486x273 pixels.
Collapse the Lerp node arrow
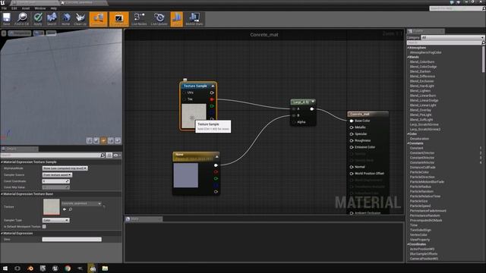pos(313,102)
